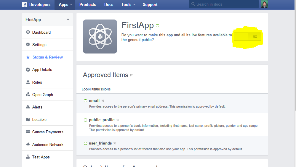The height and width of the screenshot is (167, 296).
Task: Open help tooltip beside user_friends
Action: [x=114, y=143]
